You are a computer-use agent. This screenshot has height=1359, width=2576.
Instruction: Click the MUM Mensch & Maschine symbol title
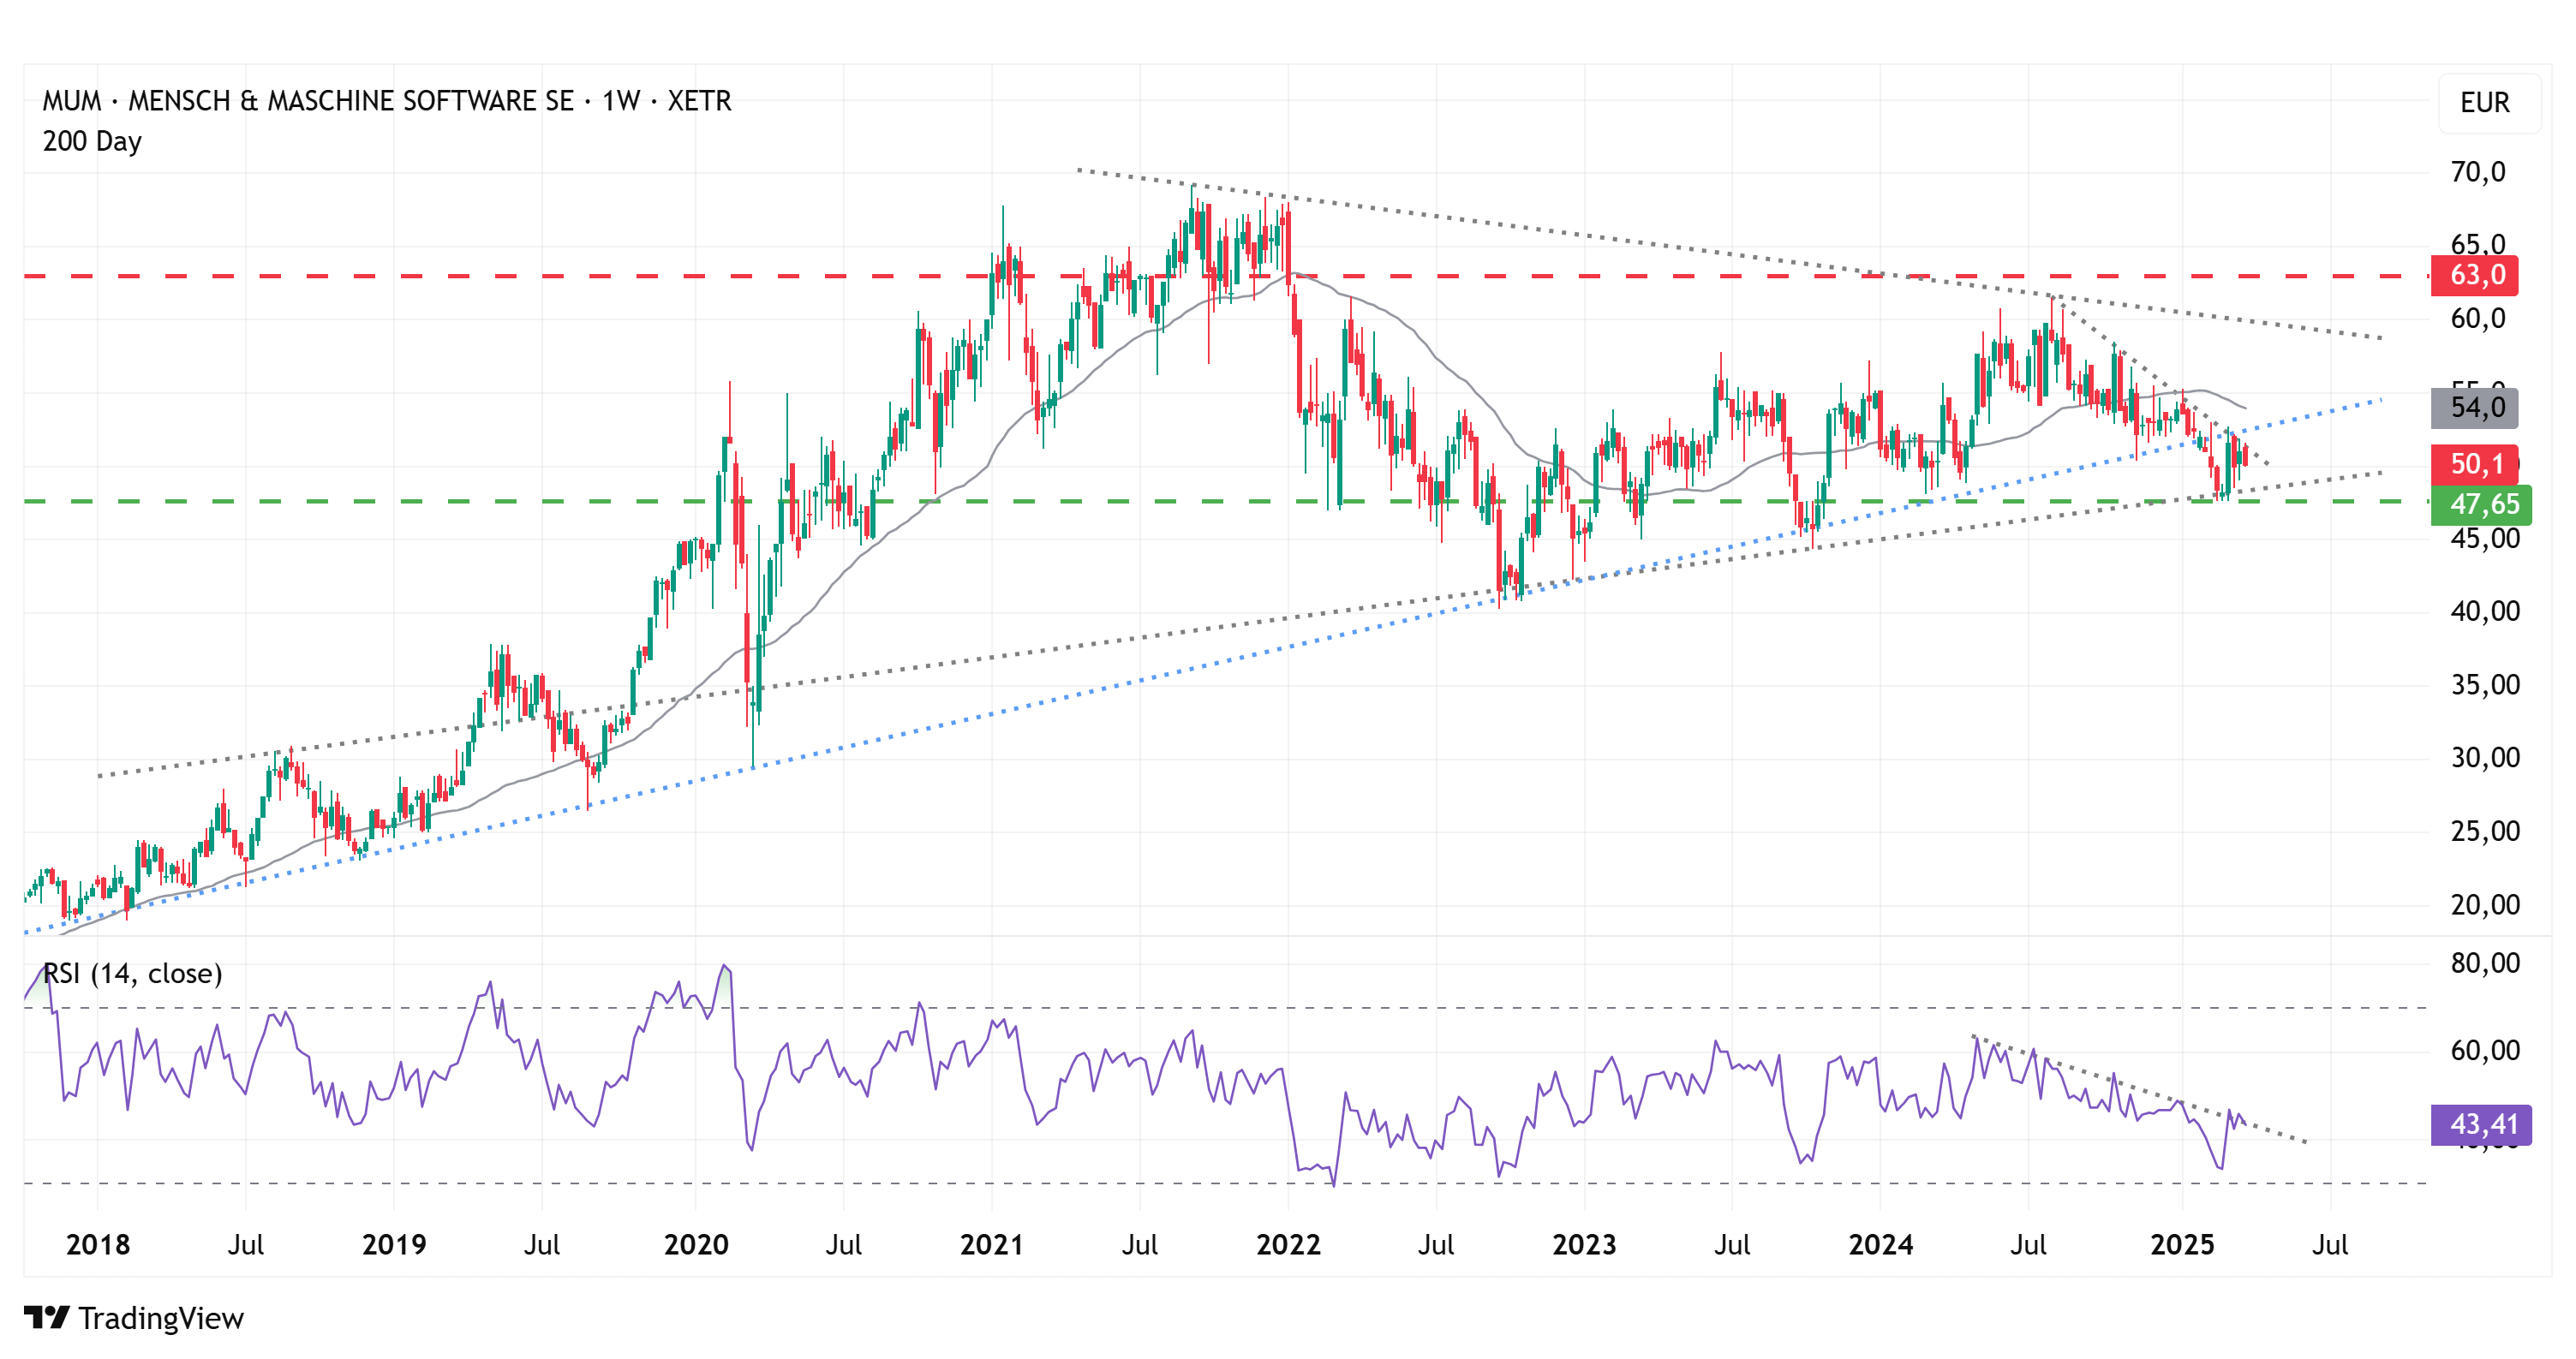point(387,101)
